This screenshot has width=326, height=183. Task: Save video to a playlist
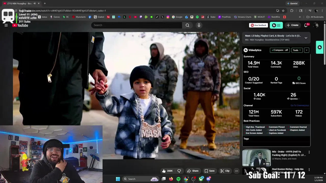click(x=210, y=171)
